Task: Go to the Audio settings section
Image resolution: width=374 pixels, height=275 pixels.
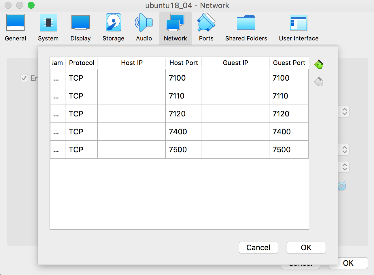Action: (144, 28)
